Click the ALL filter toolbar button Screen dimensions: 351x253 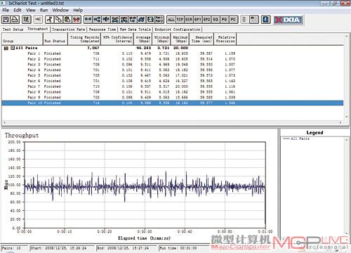tap(171, 20)
